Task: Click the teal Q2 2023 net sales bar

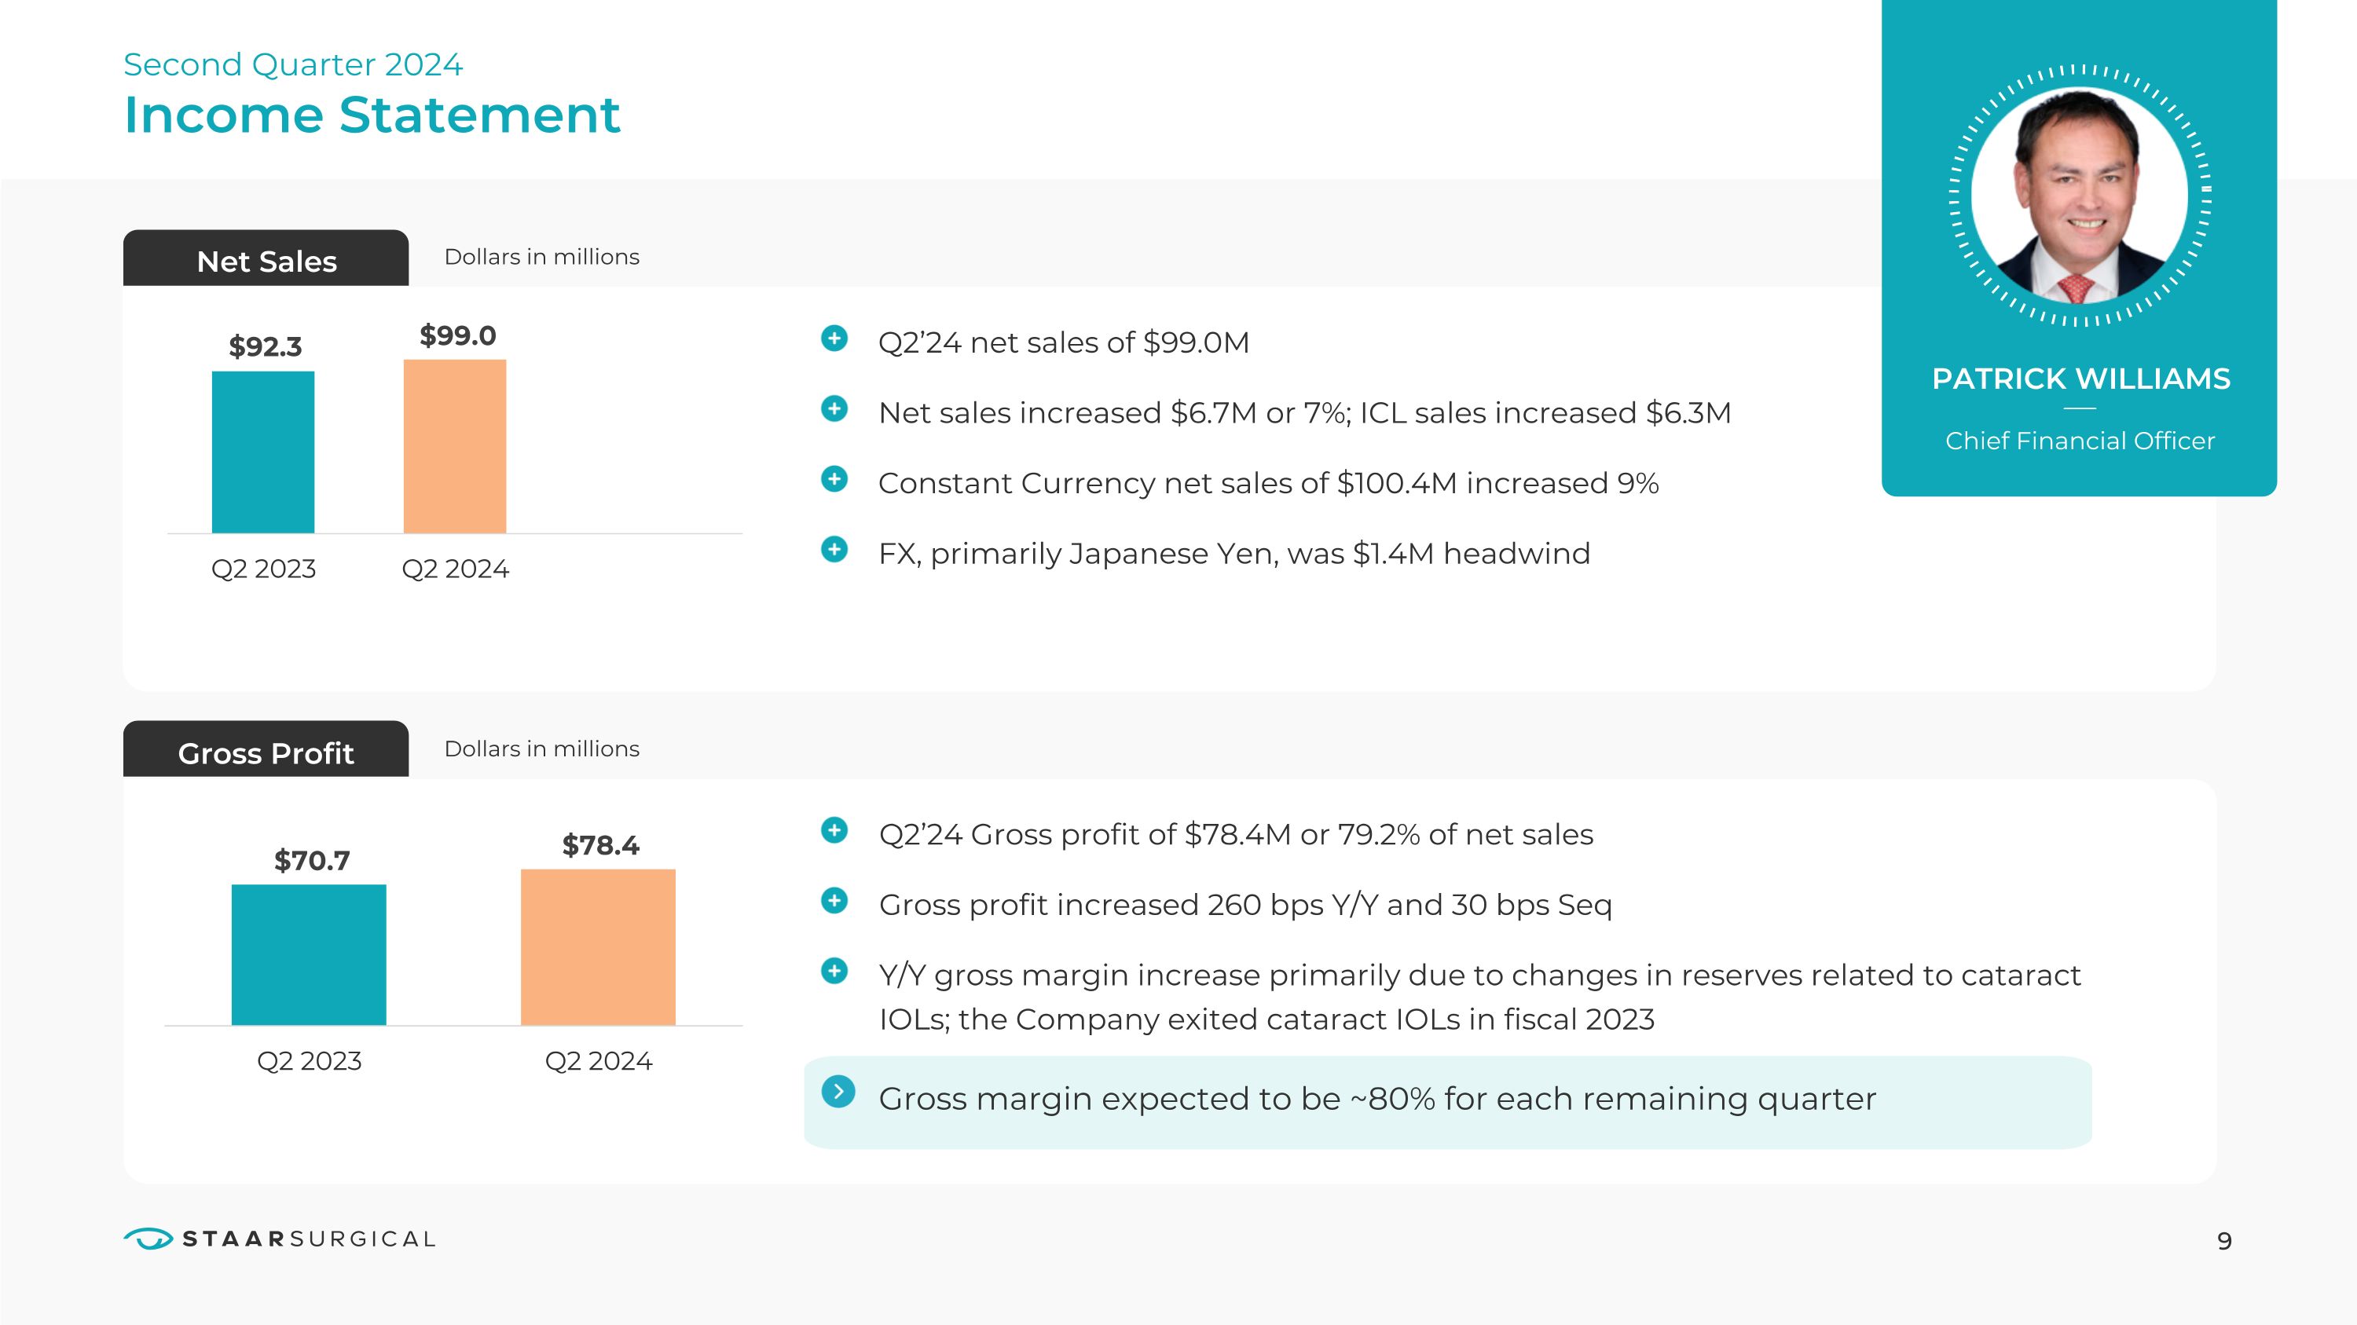Action: click(263, 452)
